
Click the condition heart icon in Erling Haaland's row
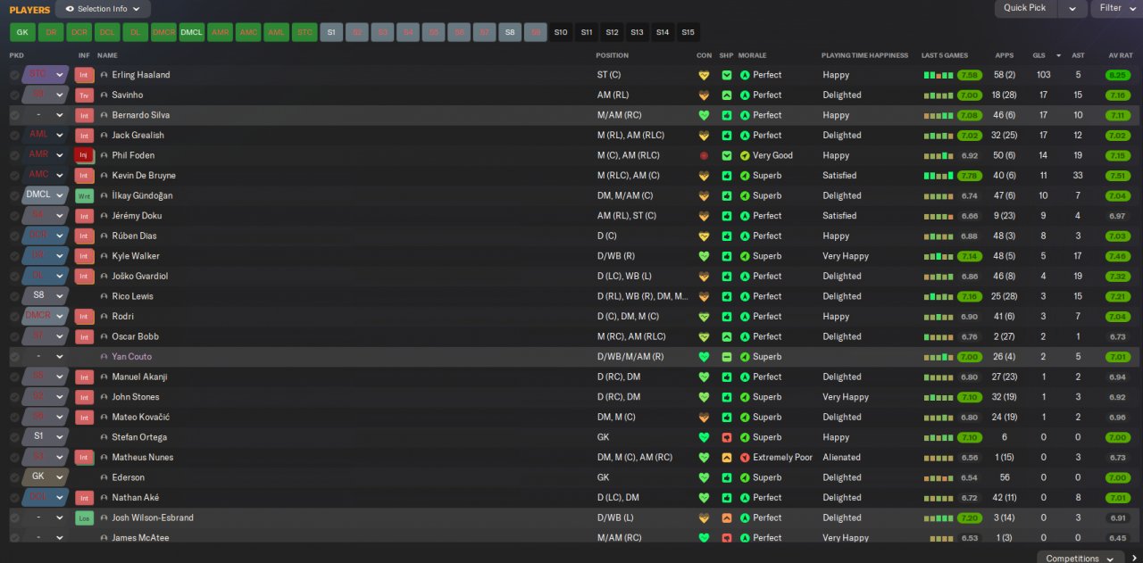pyautogui.click(x=704, y=75)
